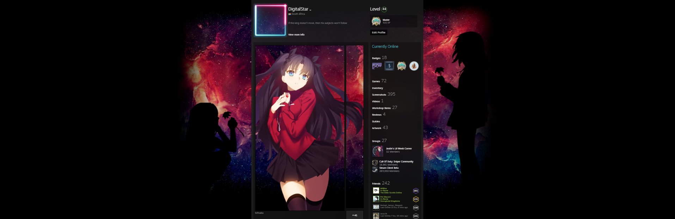Viewport: 675px width, 219px height.
Task: Open the Groups 27 link
Action: (x=379, y=141)
